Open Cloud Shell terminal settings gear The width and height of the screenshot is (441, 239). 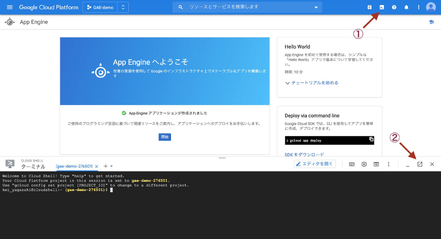coord(364,164)
